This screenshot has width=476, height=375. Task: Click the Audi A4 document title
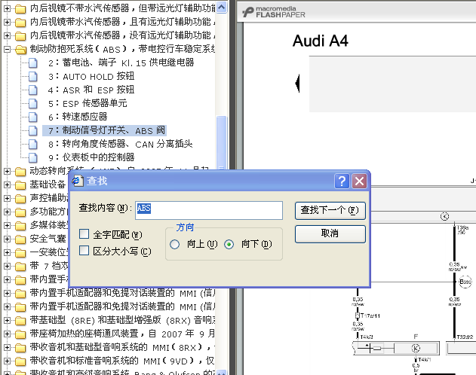pos(321,41)
